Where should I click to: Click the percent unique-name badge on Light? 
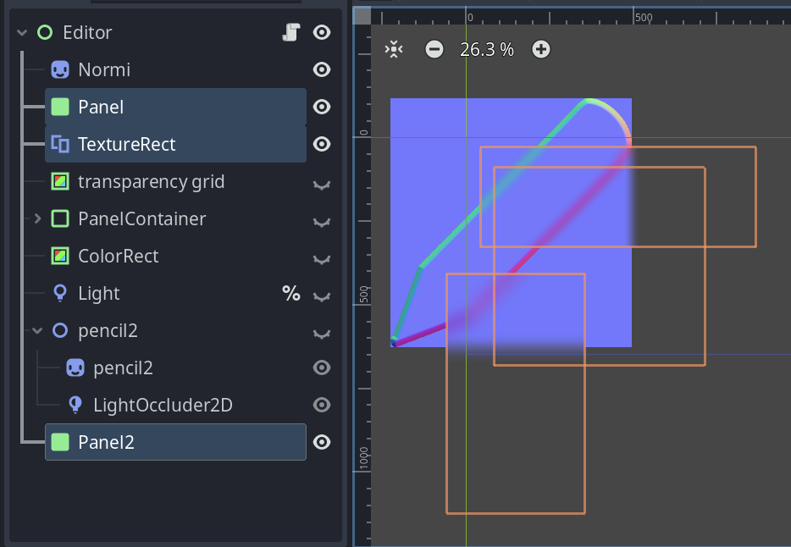pyautogui.click(x=291, y=293)
